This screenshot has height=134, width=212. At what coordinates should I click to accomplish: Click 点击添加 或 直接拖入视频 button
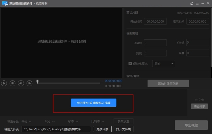pyautogui.click(x=94, y=103)
